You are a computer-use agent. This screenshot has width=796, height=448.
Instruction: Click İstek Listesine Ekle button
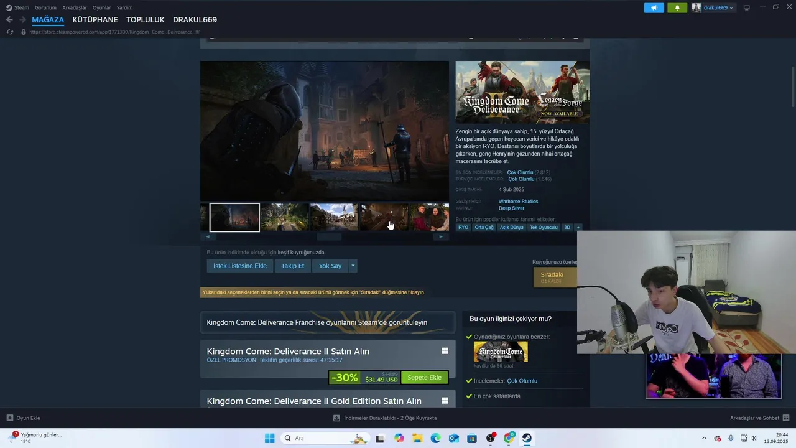(x=240, y=266)
